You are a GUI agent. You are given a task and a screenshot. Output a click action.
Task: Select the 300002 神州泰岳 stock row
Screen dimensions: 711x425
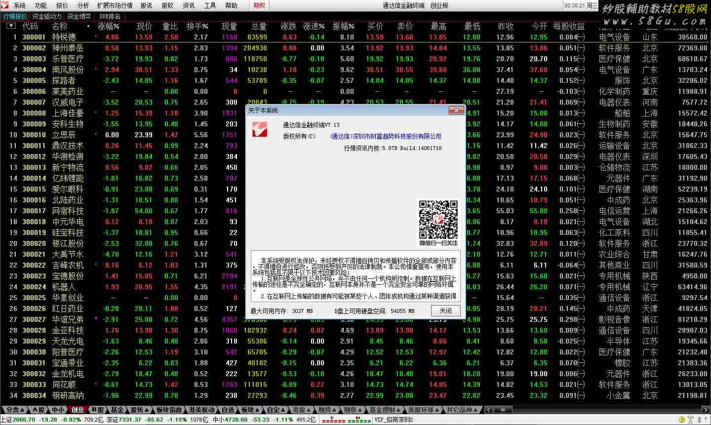pos(355,48)
